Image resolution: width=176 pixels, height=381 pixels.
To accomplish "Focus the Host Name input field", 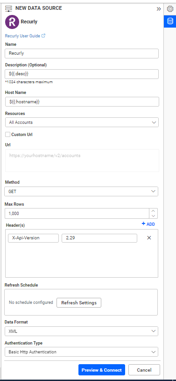I will coord(82,102).
